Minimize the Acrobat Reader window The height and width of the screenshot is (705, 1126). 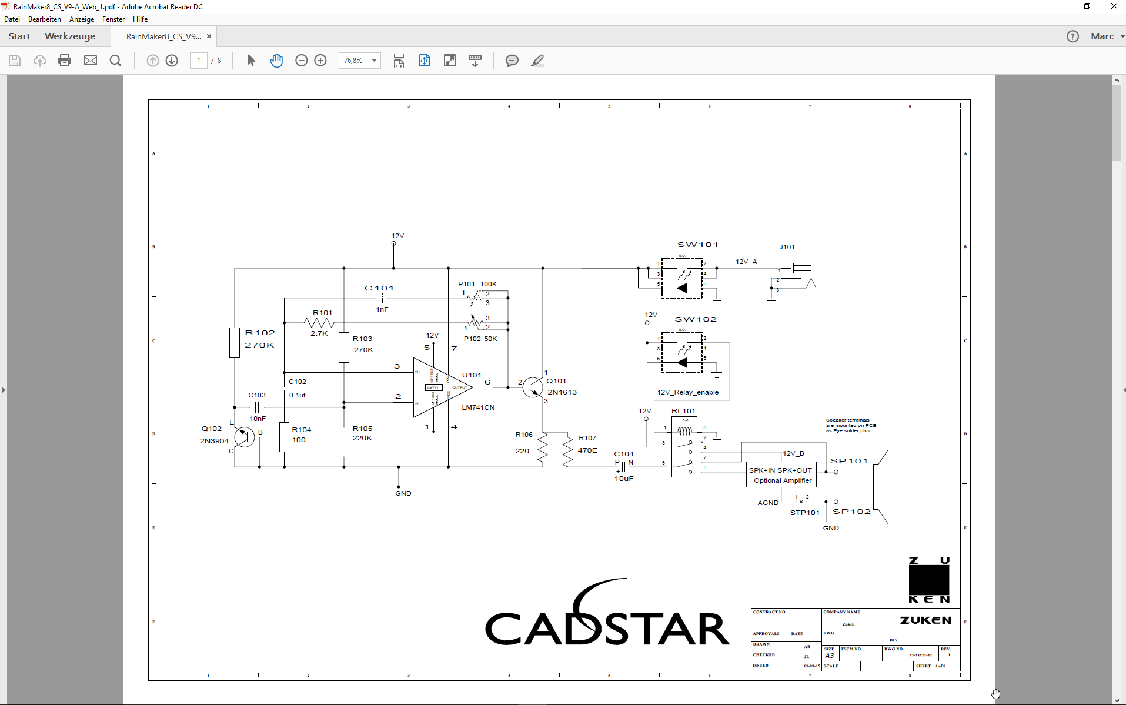[x=1061, y=6]
